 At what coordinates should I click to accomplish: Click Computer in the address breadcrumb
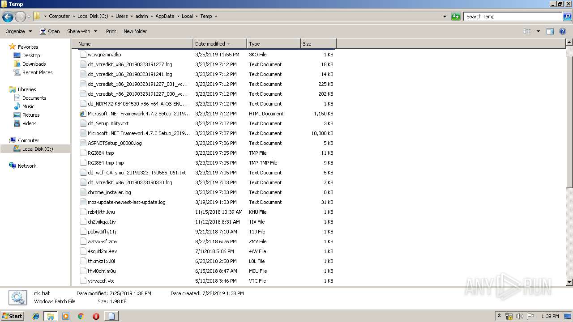click(59, 16)
